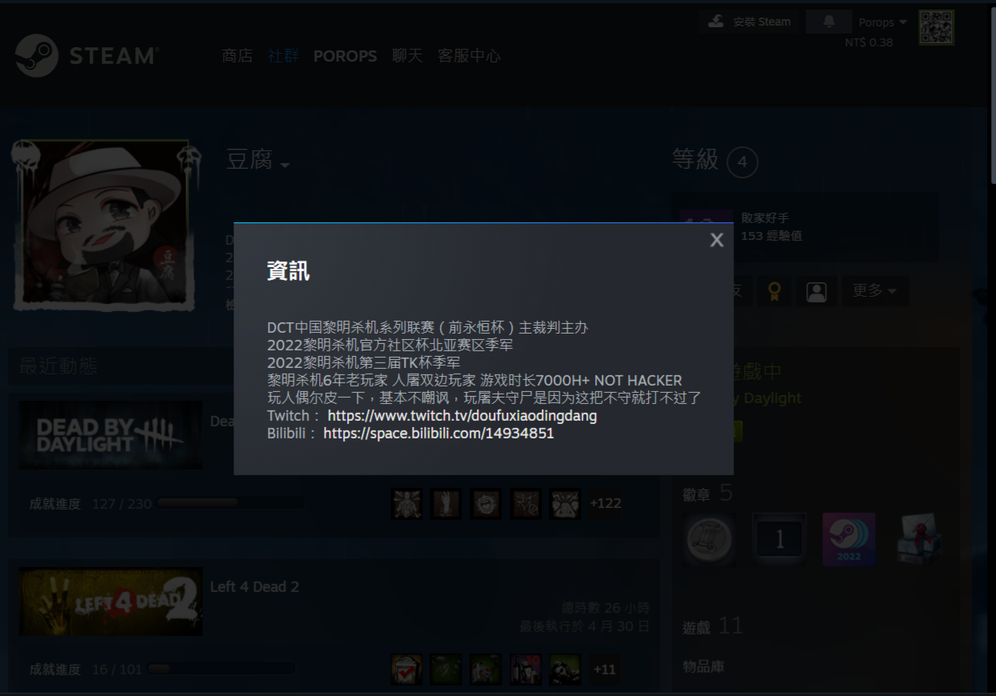Image resolution: width=996 pixels, height=696 pixels.
Task: Click Left 4 Dead 2 second achievement icon
Action: [446, 669]
